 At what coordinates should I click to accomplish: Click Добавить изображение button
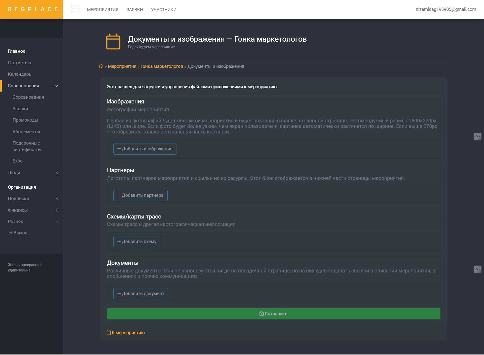(x=145, y=149)
